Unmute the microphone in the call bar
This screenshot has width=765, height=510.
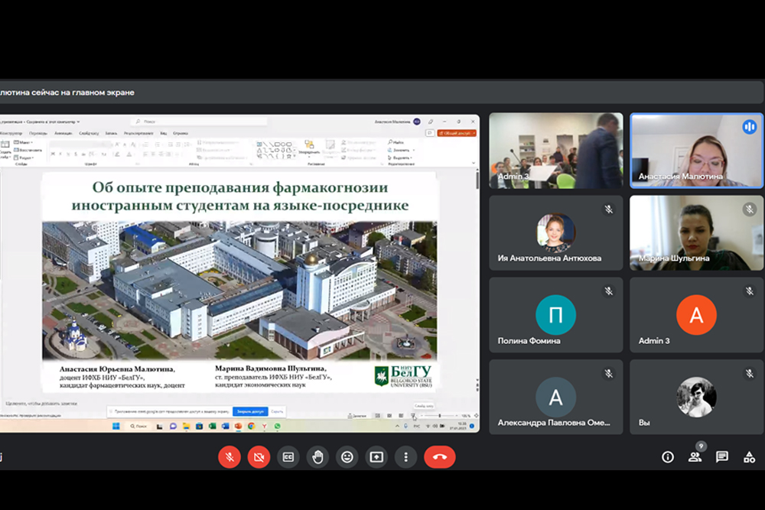[x=229, y=457]
